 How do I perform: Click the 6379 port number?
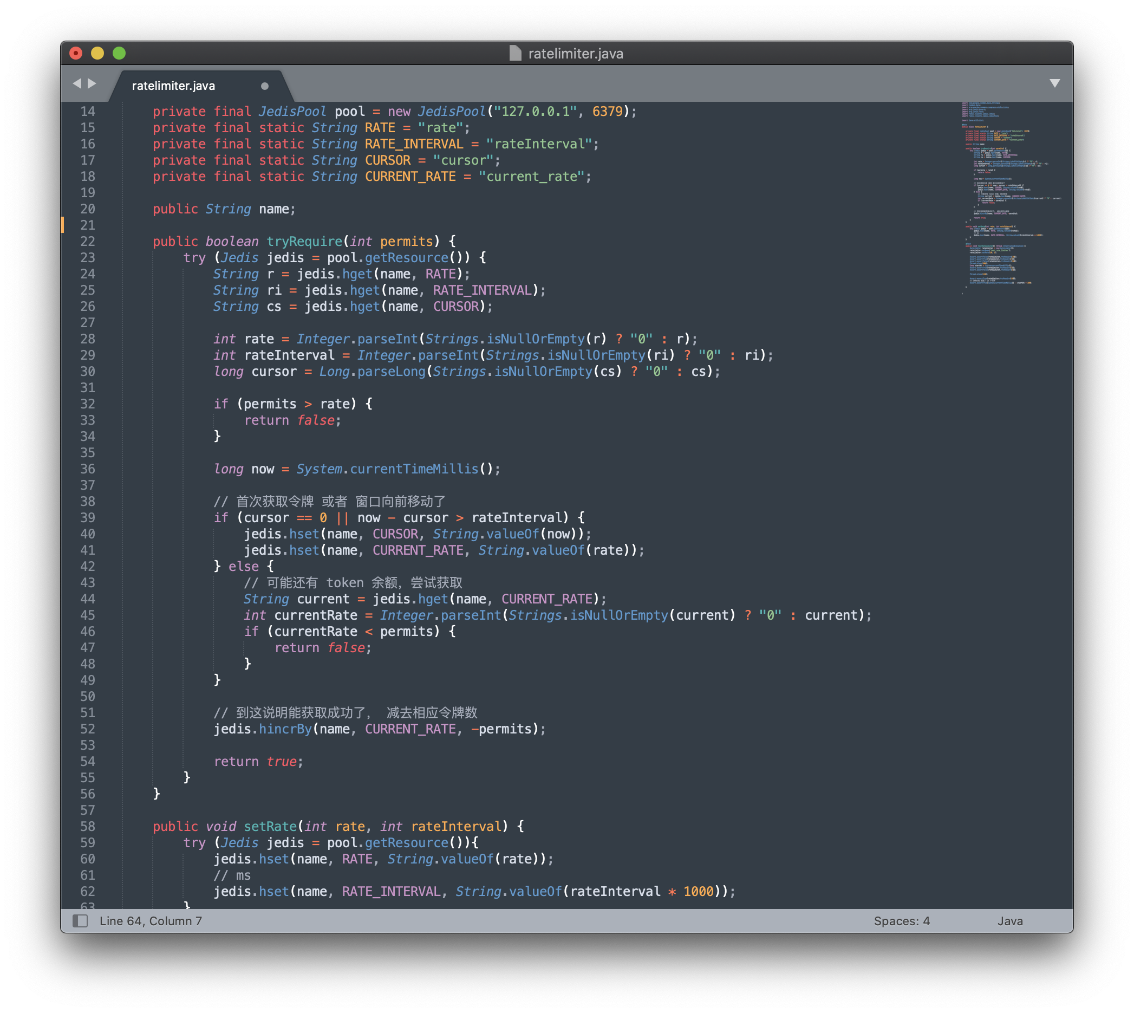(x=607, y=111)
